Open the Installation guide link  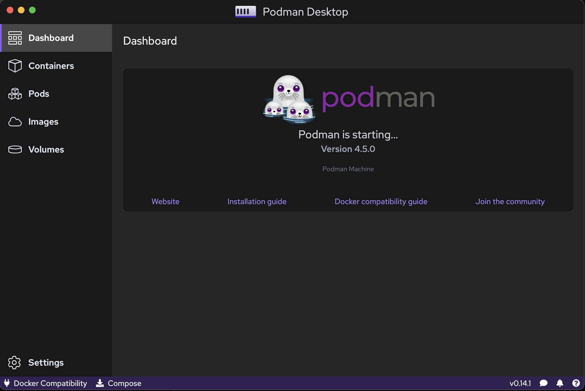257,201
